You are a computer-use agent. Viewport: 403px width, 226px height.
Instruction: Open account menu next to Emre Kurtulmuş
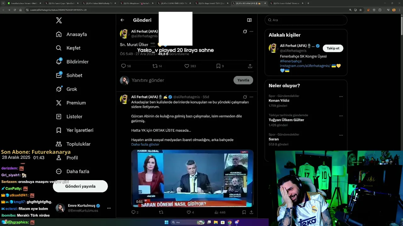[109, 208]
